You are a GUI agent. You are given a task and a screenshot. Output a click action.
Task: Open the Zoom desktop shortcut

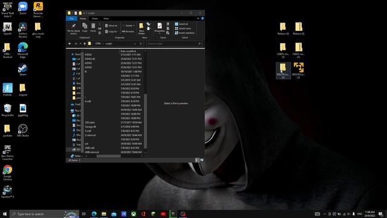click(23, 8)
